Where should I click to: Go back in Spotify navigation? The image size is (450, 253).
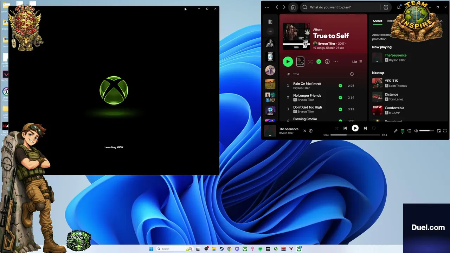coord(277,7)
